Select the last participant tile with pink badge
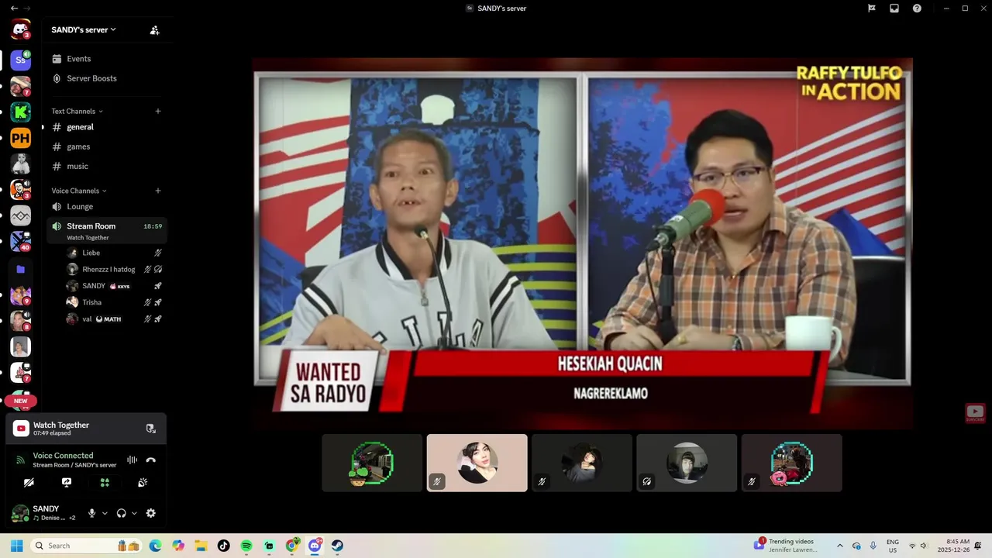992x558 pixels. click(x=791, y=463)
